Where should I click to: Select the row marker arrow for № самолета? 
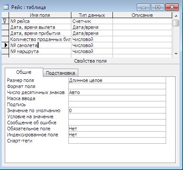(x=6, y=45)
